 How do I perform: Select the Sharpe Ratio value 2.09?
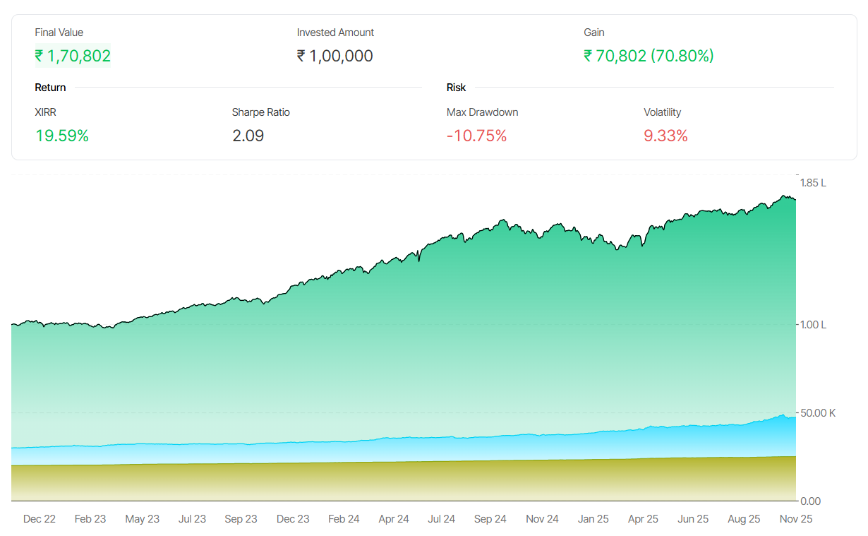click(x=248, y=136)
